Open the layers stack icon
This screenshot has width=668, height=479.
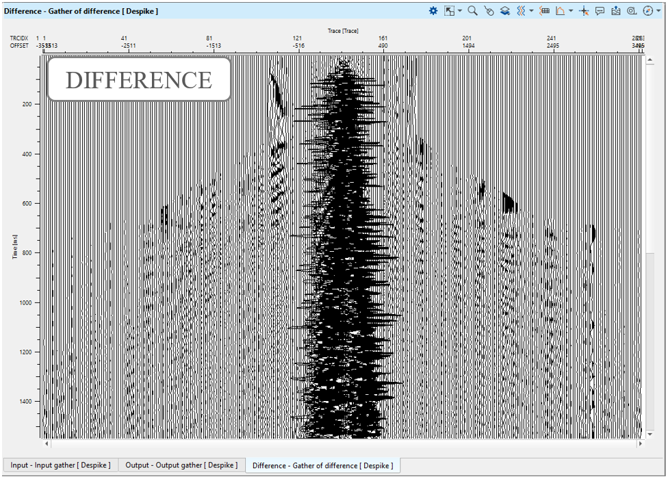point(504,11)
